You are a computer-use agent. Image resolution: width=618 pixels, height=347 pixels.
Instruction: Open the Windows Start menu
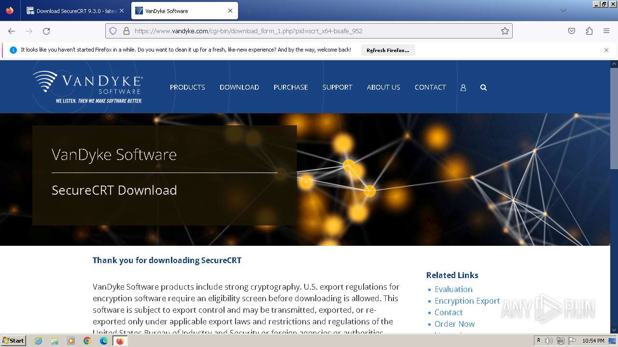coord(14,341)
